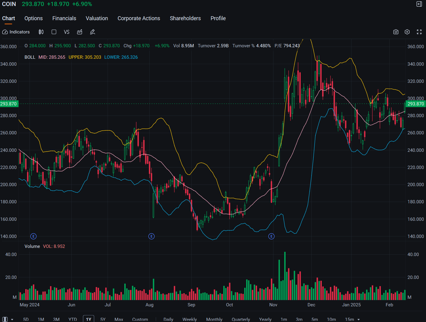Click the +6.90% change in header
Viewport: 426px width, 322px height.
82,4
